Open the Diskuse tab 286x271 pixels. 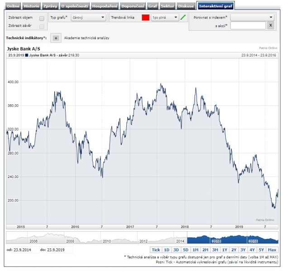[x=186, y=6]
